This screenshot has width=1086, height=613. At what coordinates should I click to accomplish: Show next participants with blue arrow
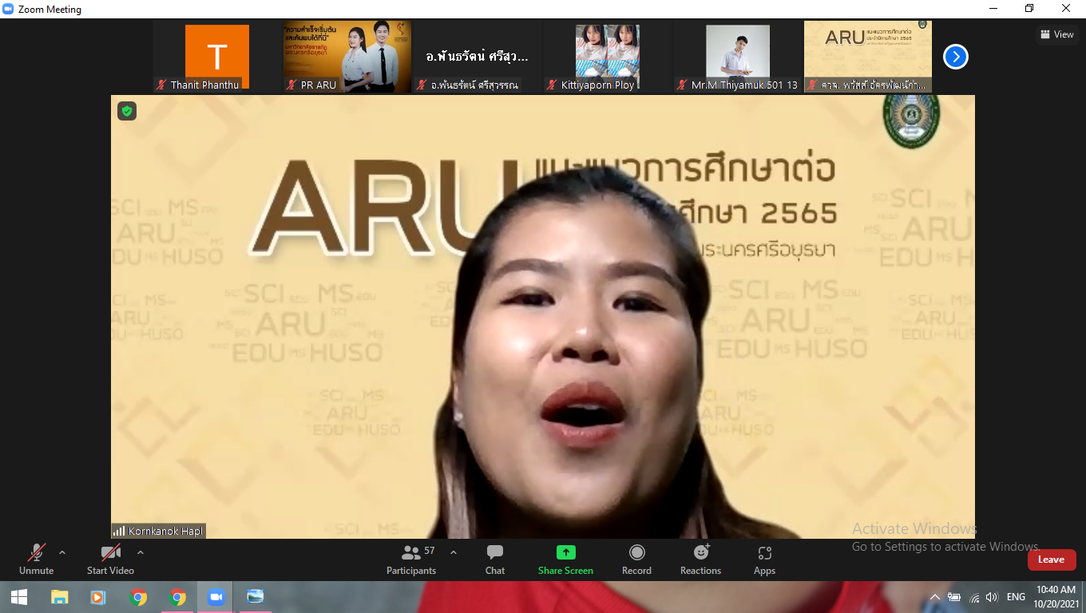point(956,57)
